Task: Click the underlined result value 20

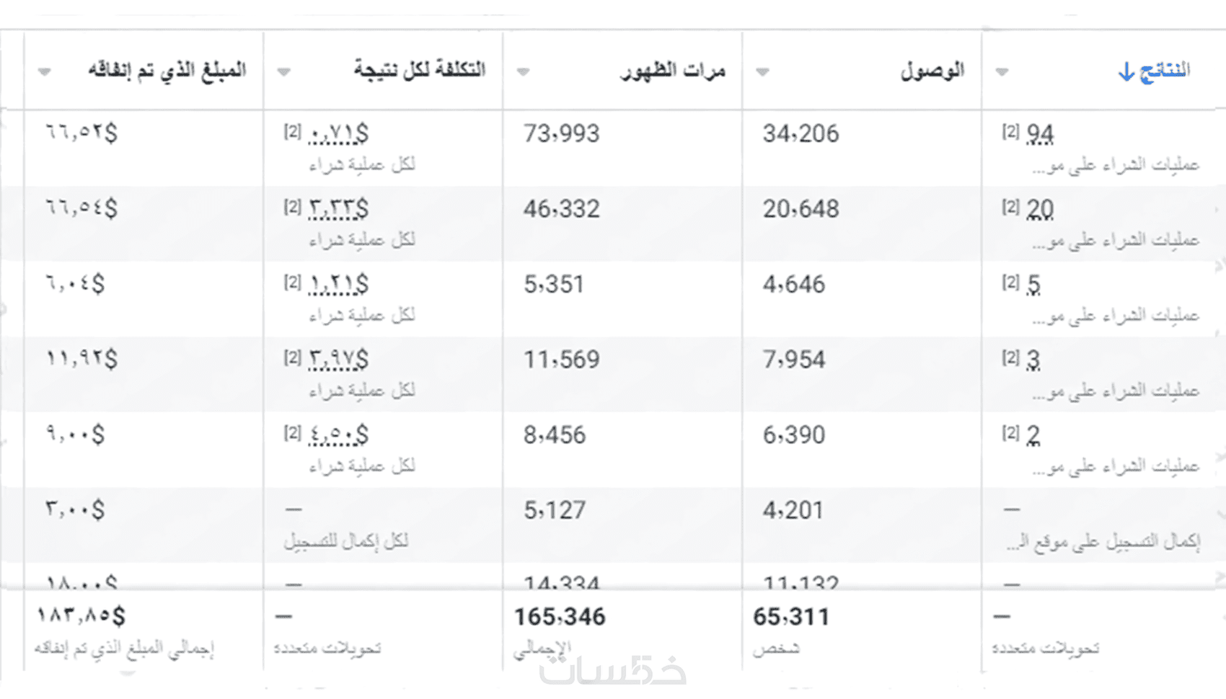Action: point(1040,209)
